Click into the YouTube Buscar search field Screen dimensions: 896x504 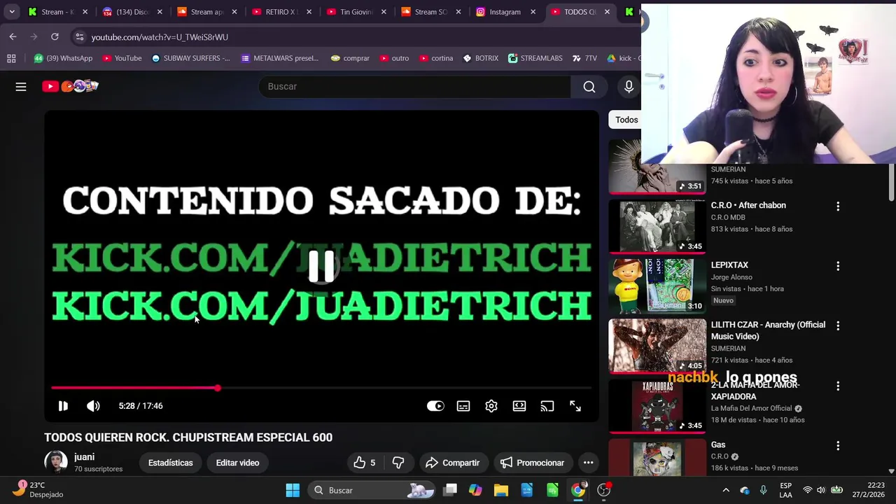pos(414,86)
